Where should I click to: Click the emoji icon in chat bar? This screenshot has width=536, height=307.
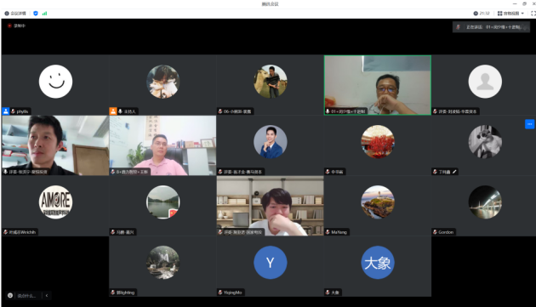(x=10, y=295)
